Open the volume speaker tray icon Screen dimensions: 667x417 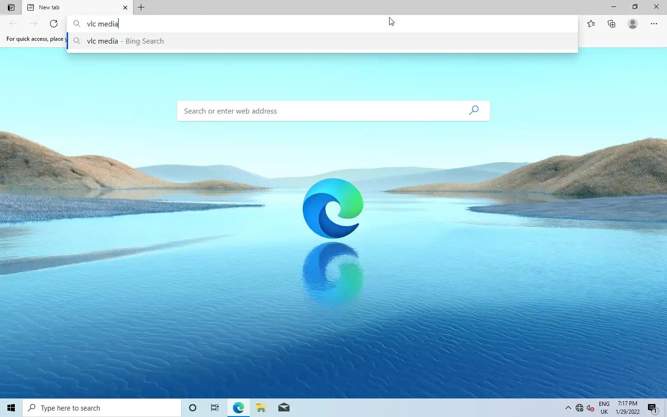tap(591, 408)
